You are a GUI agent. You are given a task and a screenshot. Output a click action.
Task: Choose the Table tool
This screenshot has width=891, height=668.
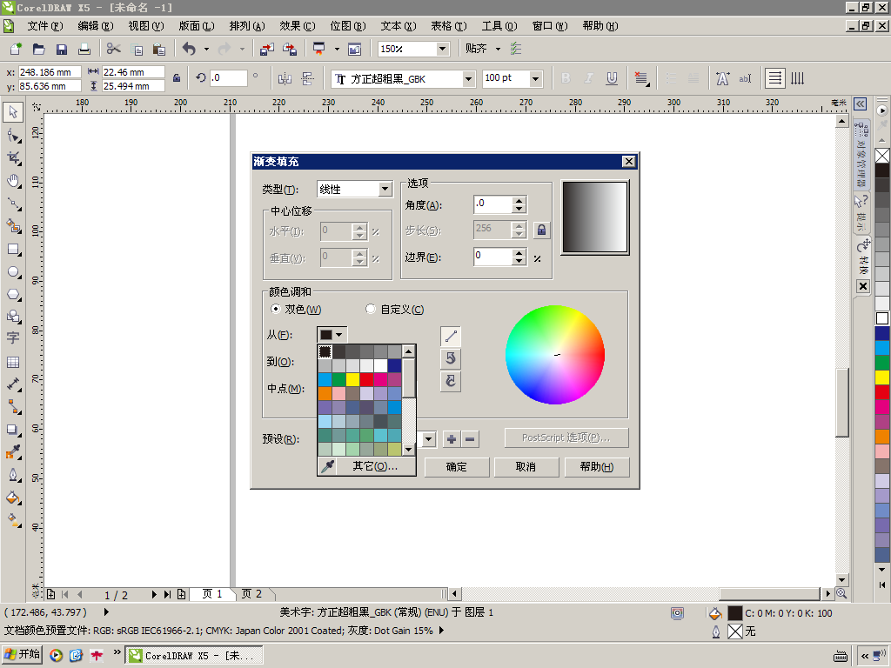pos(13,362)
